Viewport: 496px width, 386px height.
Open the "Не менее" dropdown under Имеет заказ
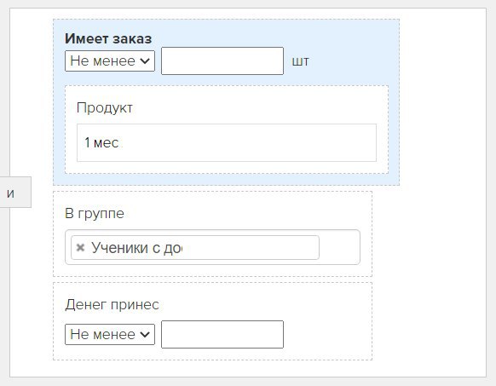pos(110,60)
